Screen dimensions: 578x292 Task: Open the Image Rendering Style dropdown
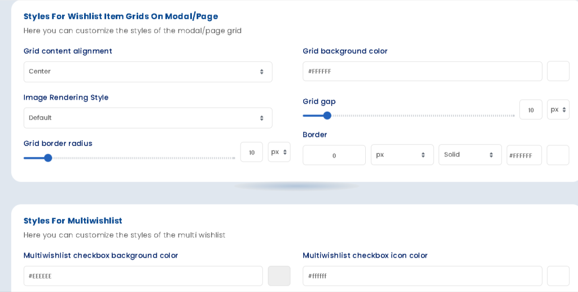click(x=147, y=118)
